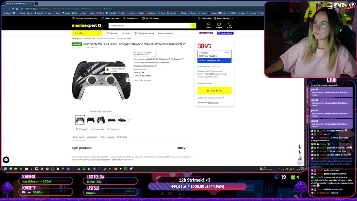
Task: Show next product image with arrow
Action: coord(128,80)
